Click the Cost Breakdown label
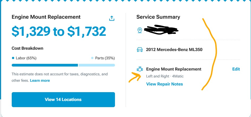The width and height of the screenshot is (251, 117). (x=27, y=48)
